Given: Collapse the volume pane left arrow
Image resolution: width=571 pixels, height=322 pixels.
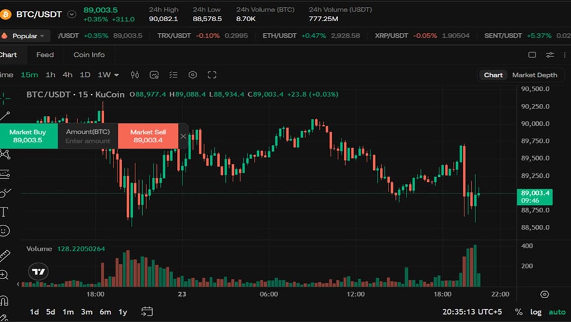Looking at the screenshot, I should pyautogui.click(x=18, y=284).
